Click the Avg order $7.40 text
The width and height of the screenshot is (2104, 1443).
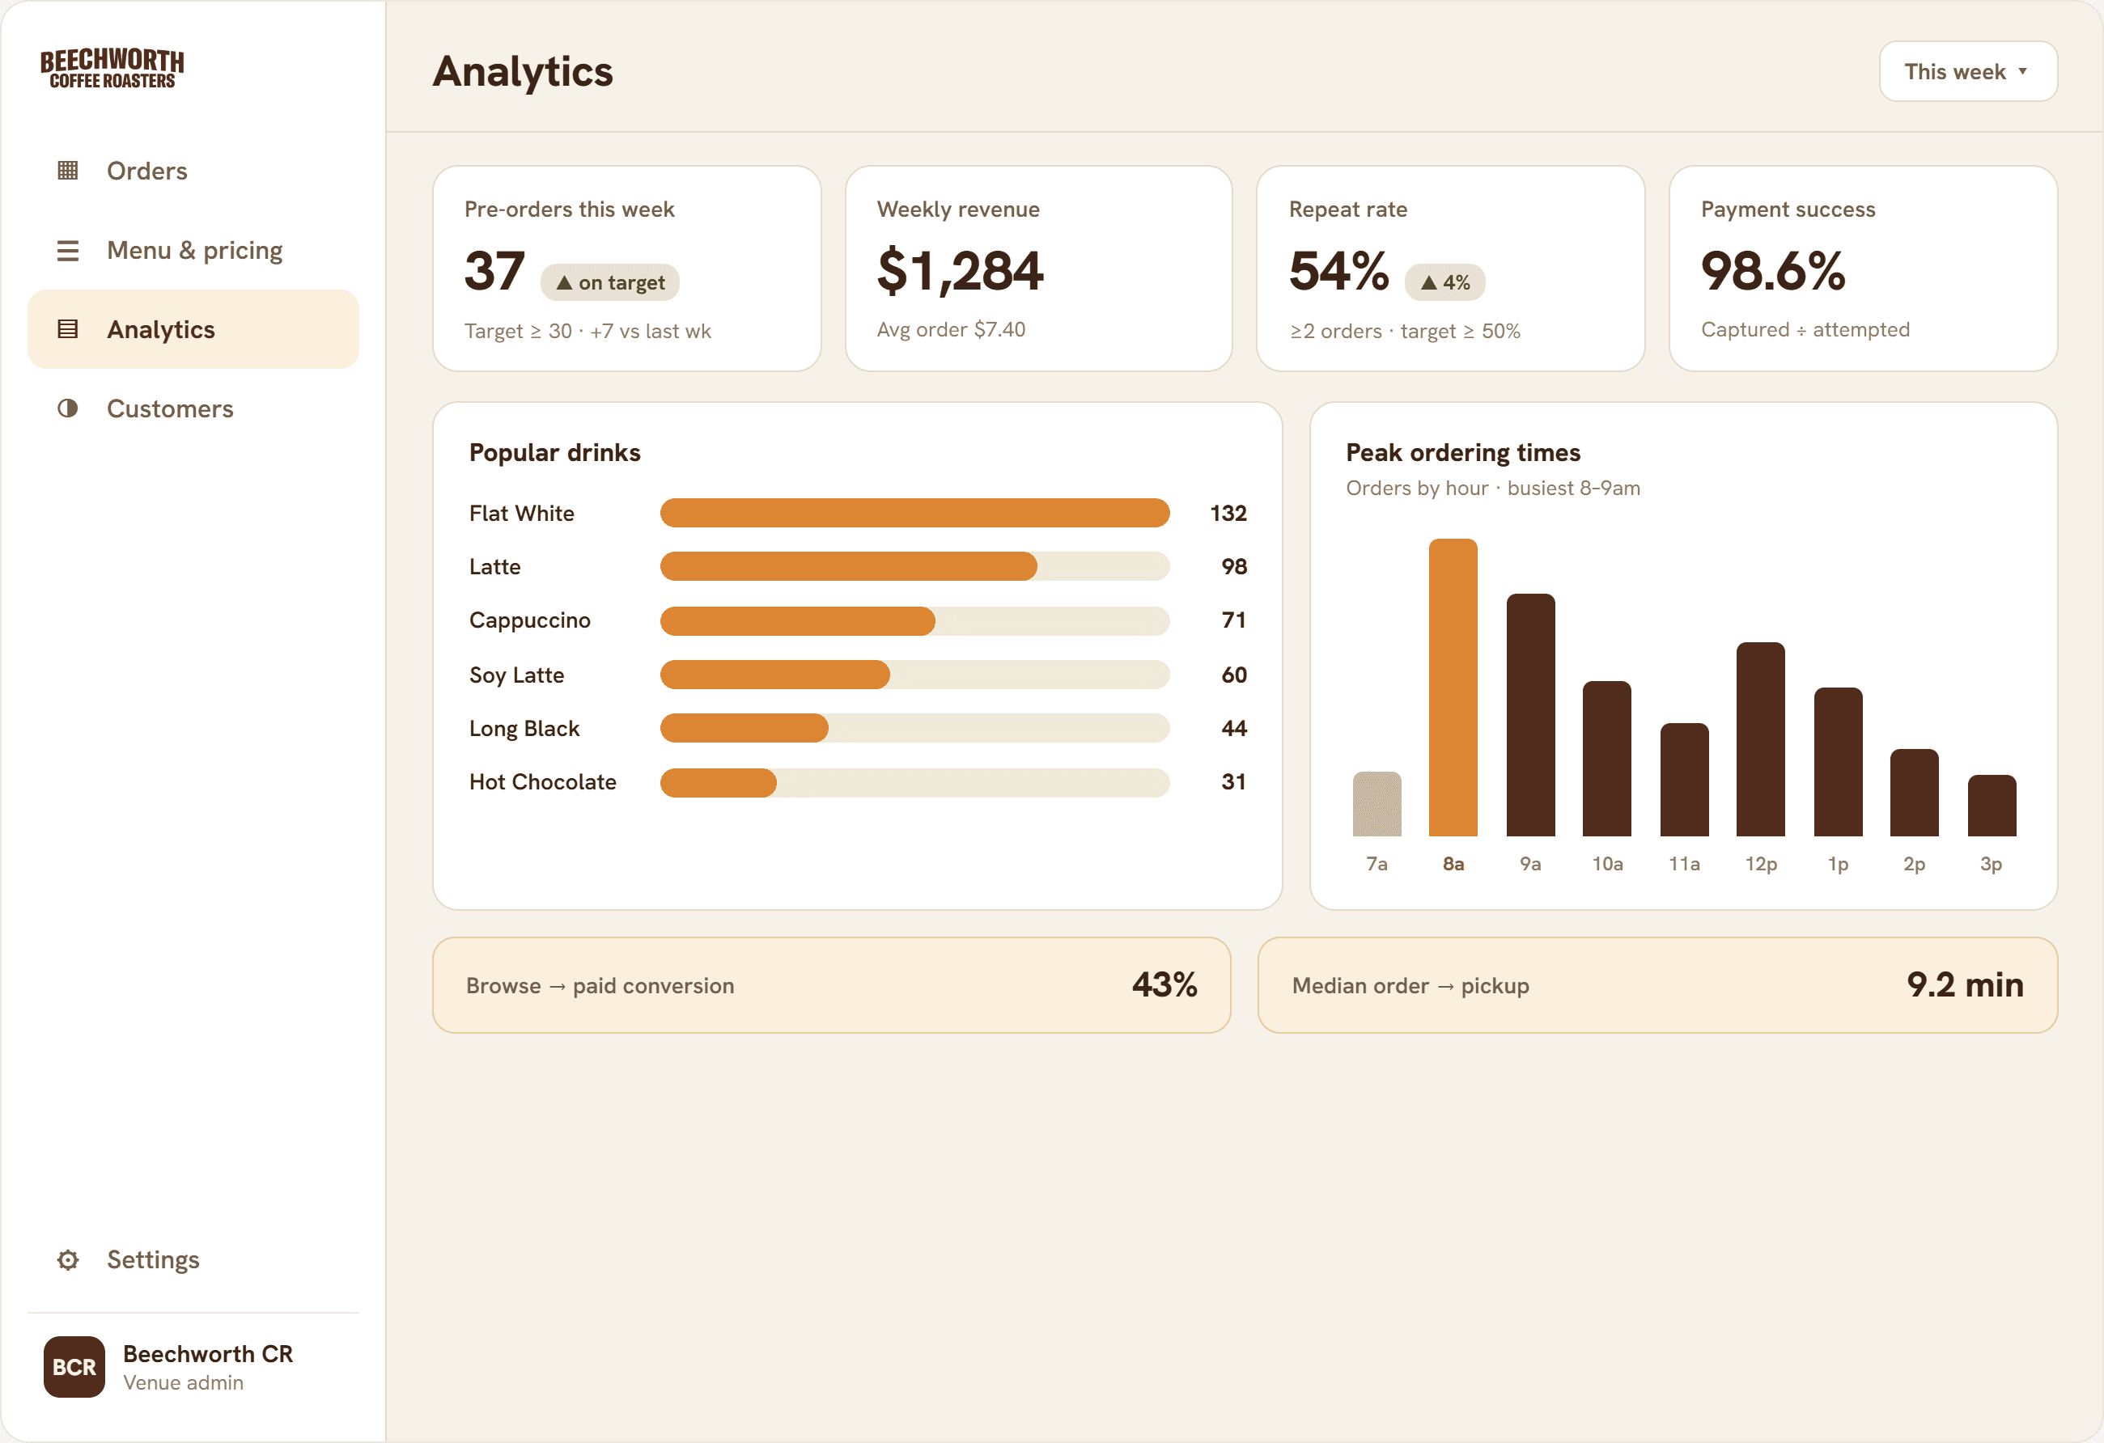pyautogui.click(x=951, y=329)
